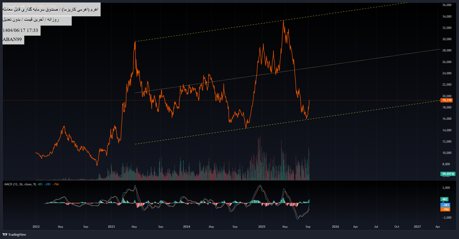The width and height of the screenshot is (459, 239).
Task: Click the 30,000 price scale label
Action: (447, 39)
